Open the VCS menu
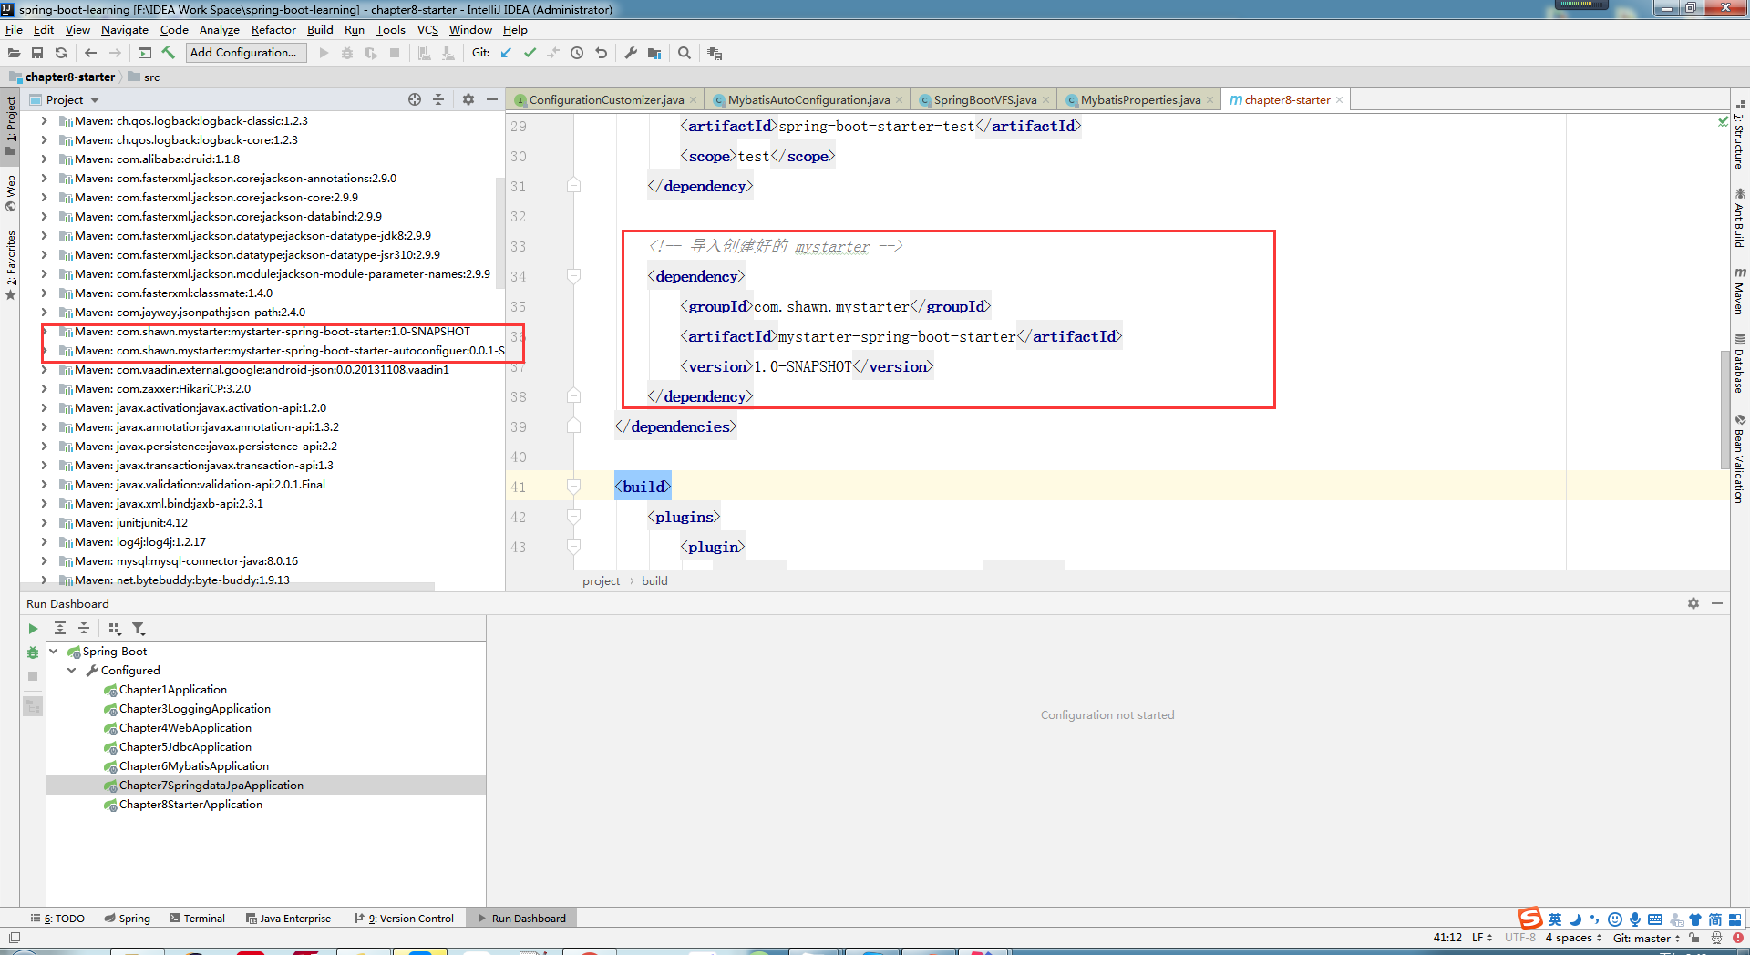Viewport: 1750px width, 955px height. click(x=427, y=29)
